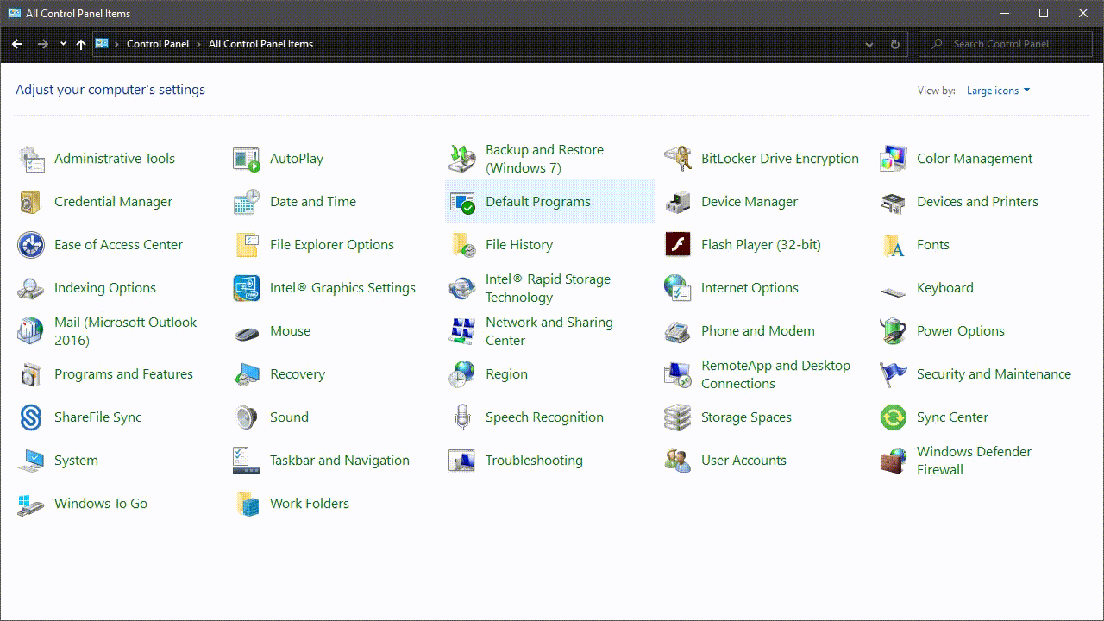The image size is (1104, 621).
Task: Click the Region globe icon
Action: pos(462,374)
